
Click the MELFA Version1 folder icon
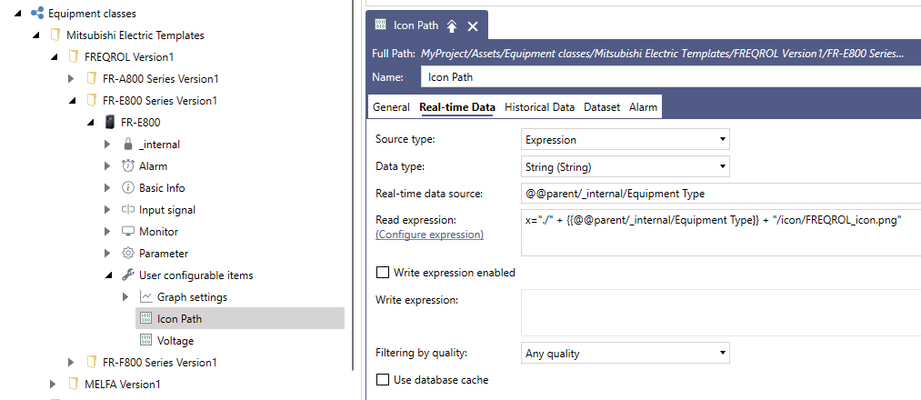point(74,385)
